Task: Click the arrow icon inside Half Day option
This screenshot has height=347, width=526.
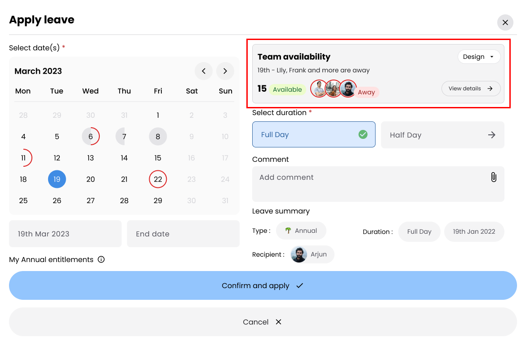Action: (492, 134)
